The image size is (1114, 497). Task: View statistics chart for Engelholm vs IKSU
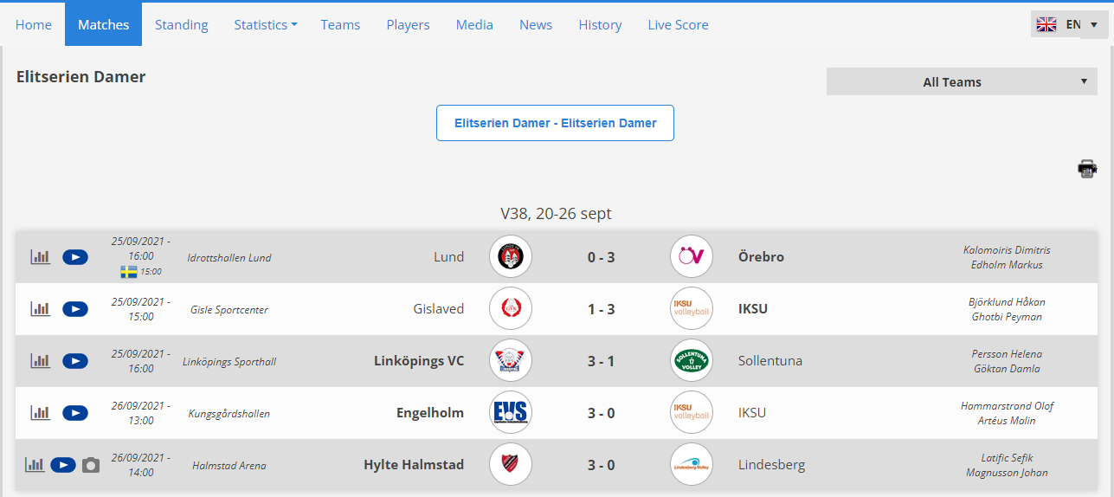pos(41,412)
